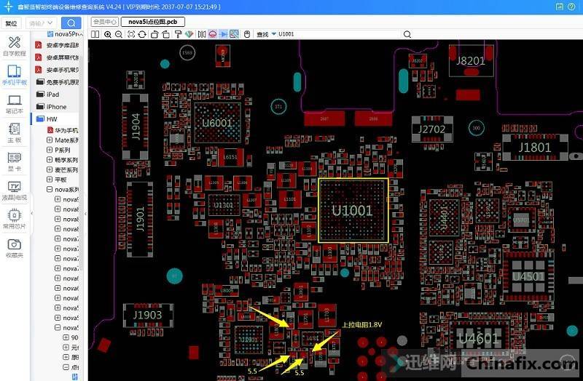Click the U1001 chip on the board
This screenshot has height=381, width=583.
point(353,210)
